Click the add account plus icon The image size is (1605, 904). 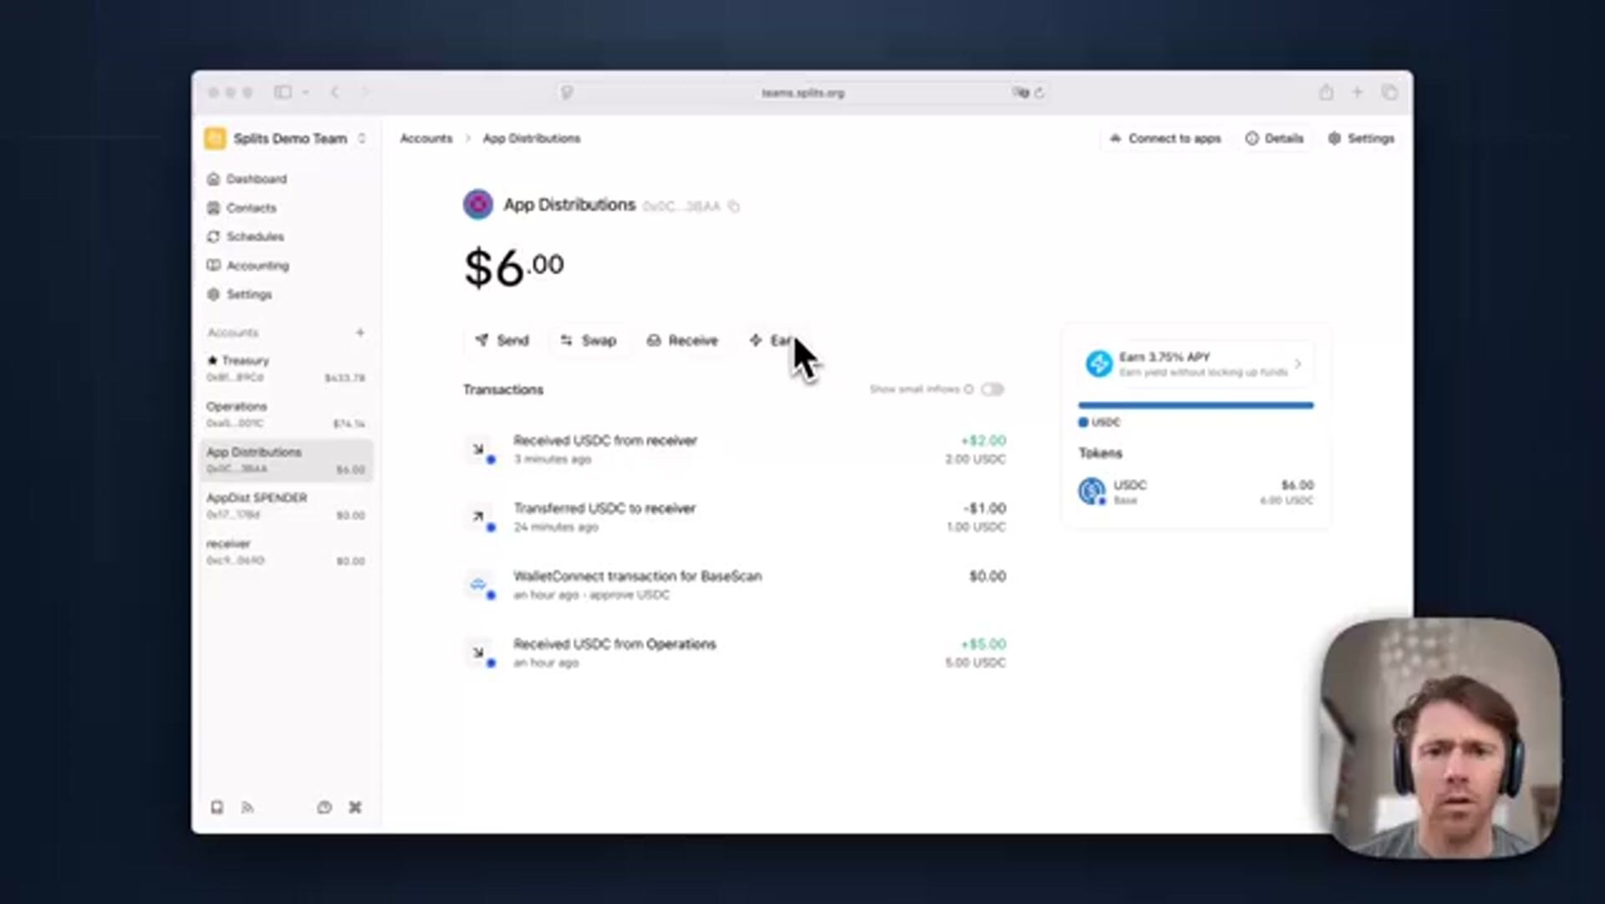[x=360, y=333]
